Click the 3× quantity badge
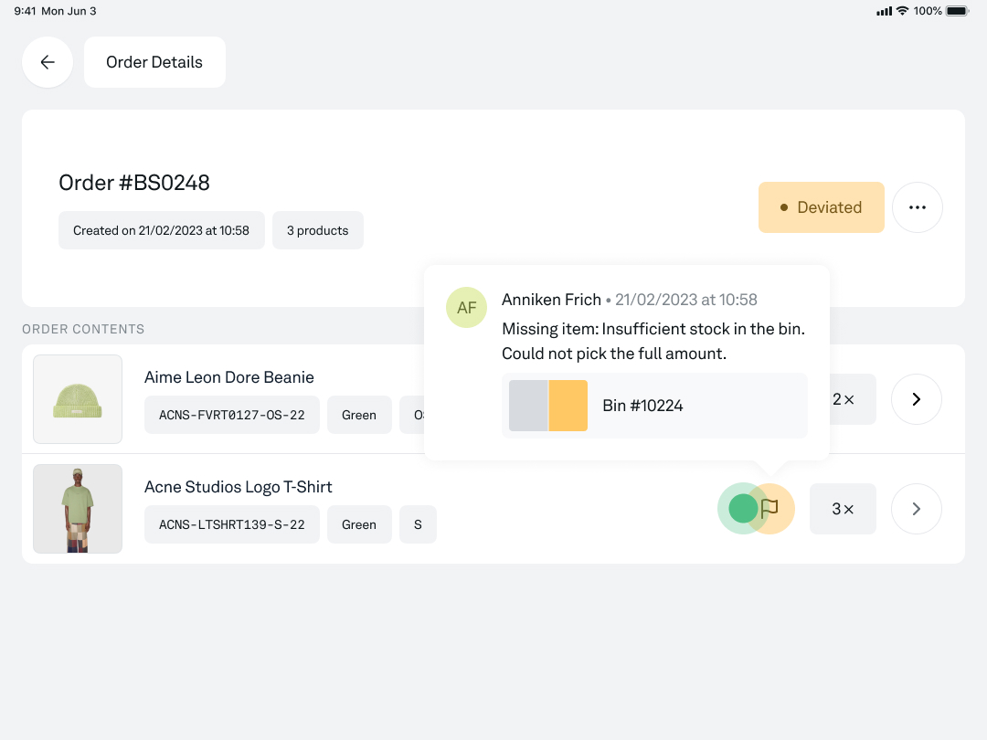The width and height of the screenshot is (987, 740). [843, 509]
